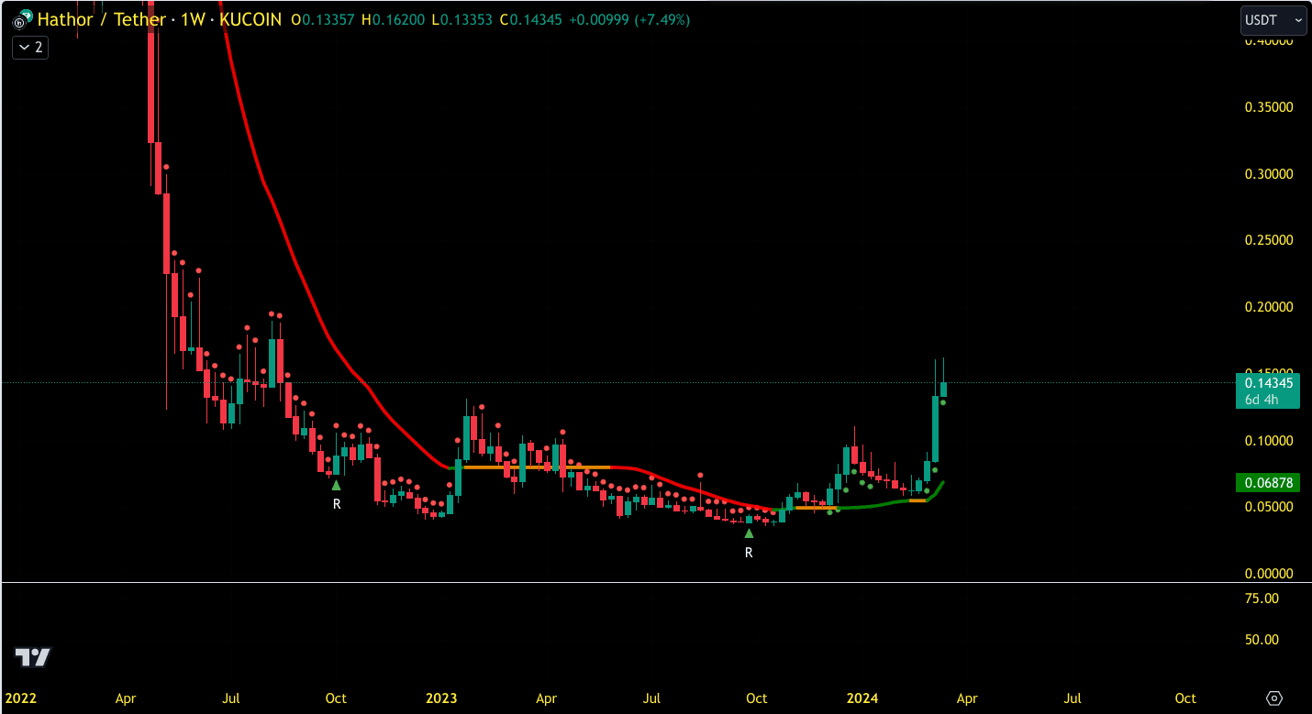Select the latest green weekly candle
This screenshot has height=714, width=1312.
click(x=942, y=390)
